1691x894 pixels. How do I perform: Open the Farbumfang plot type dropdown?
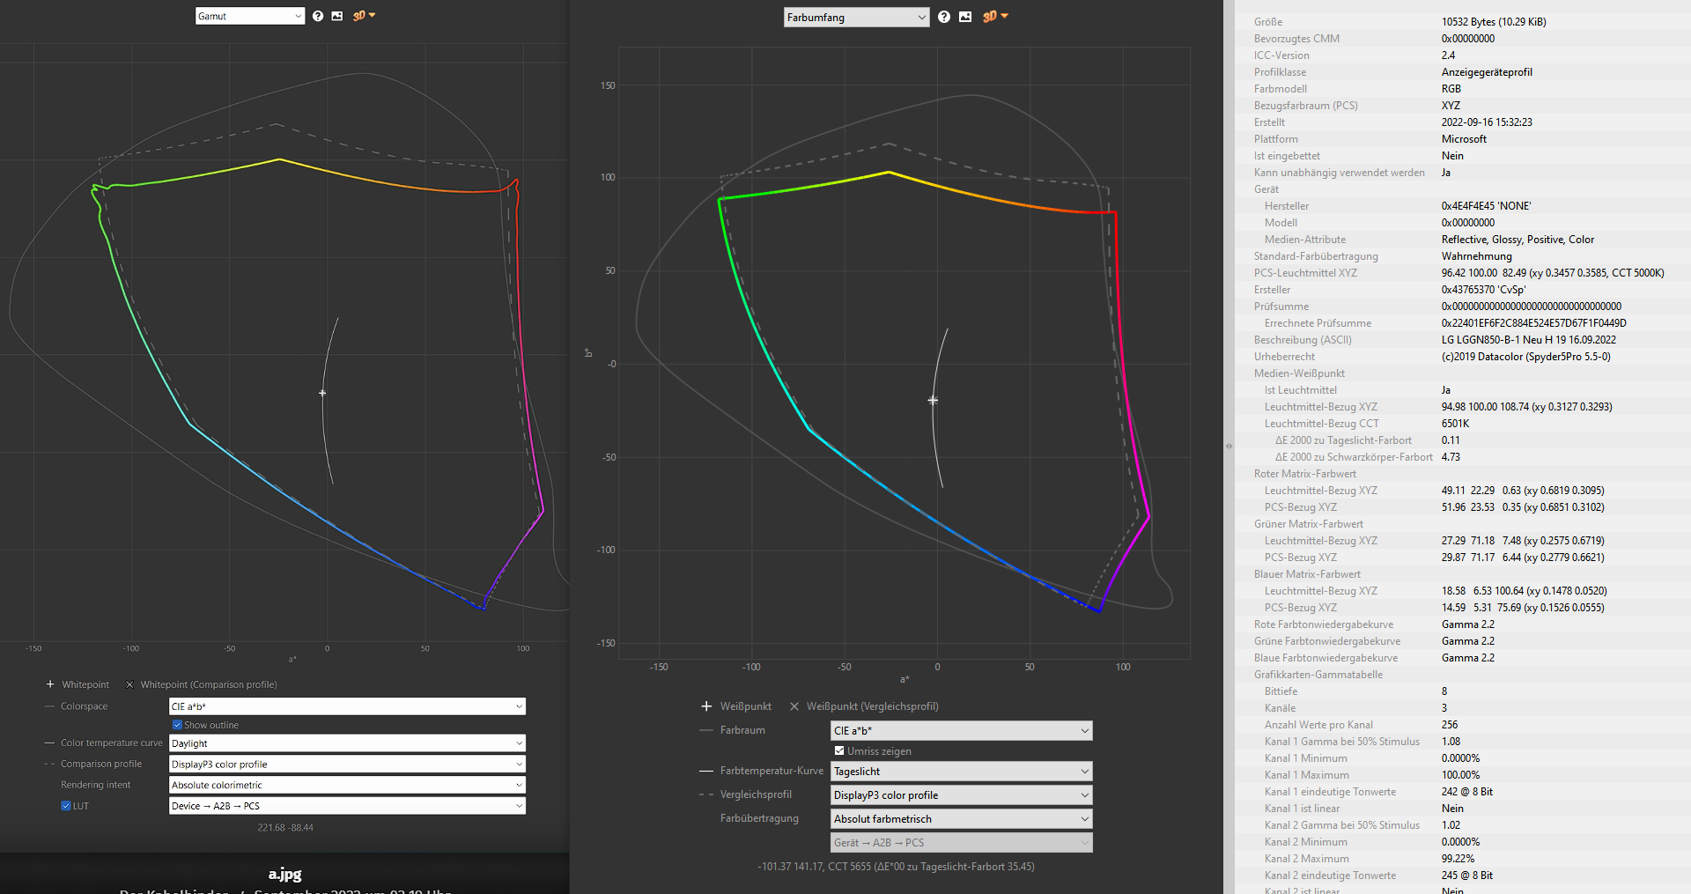[856, 18]
